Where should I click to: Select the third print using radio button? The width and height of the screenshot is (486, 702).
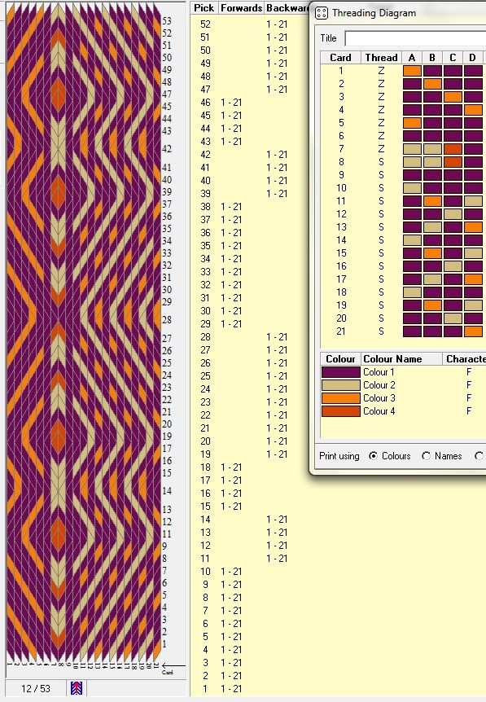tap(479, 456)
